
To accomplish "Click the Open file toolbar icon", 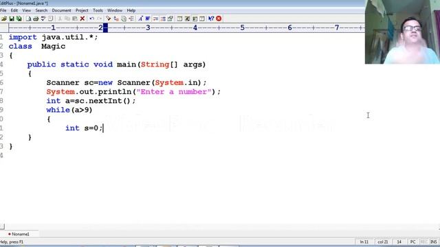I will 4,19.
